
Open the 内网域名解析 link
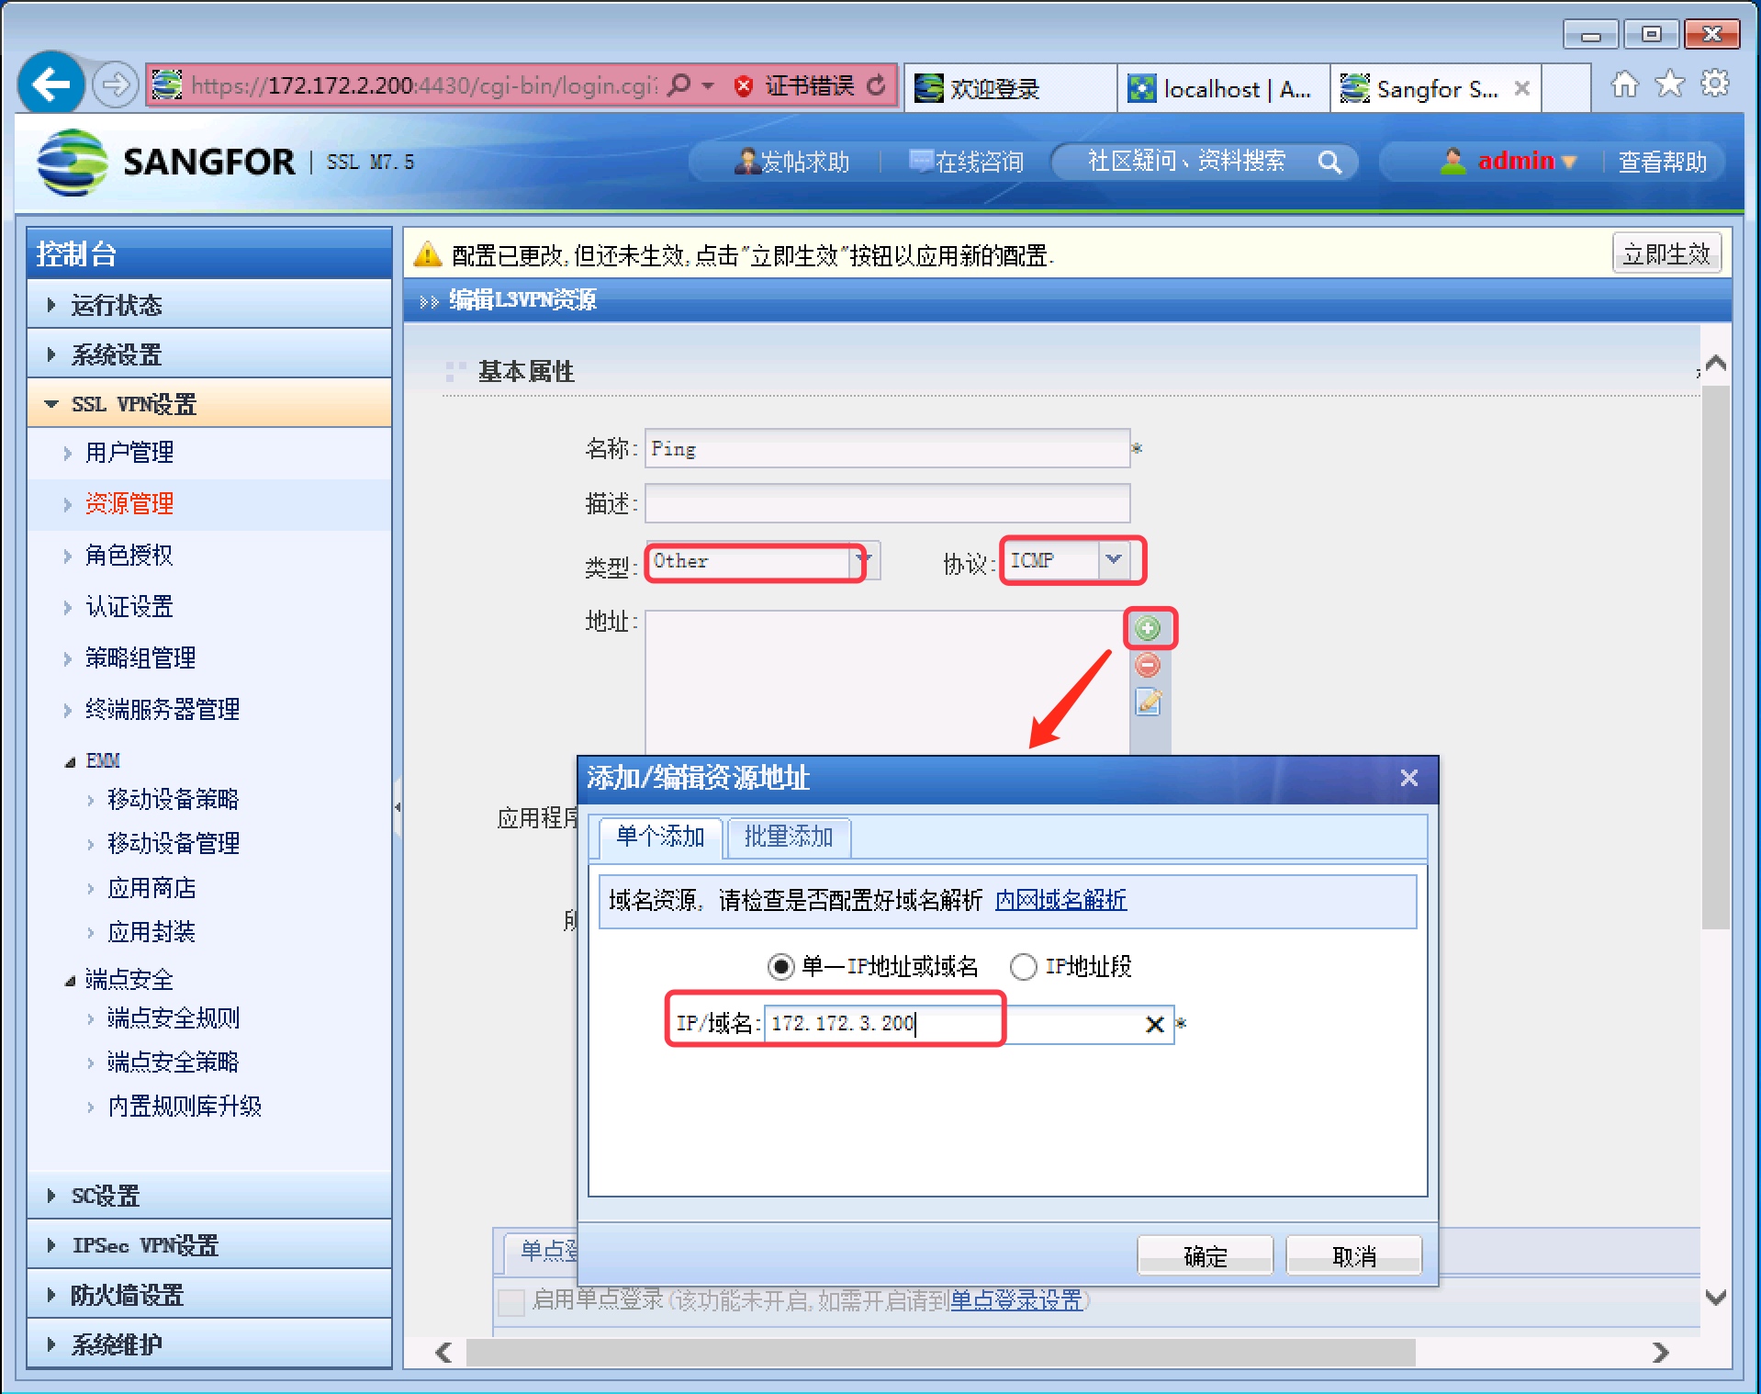click(x=1060, y=900)
